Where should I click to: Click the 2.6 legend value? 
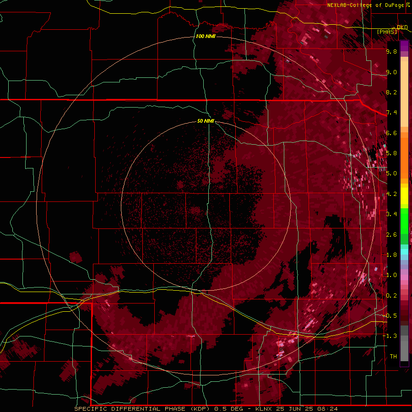391,235
